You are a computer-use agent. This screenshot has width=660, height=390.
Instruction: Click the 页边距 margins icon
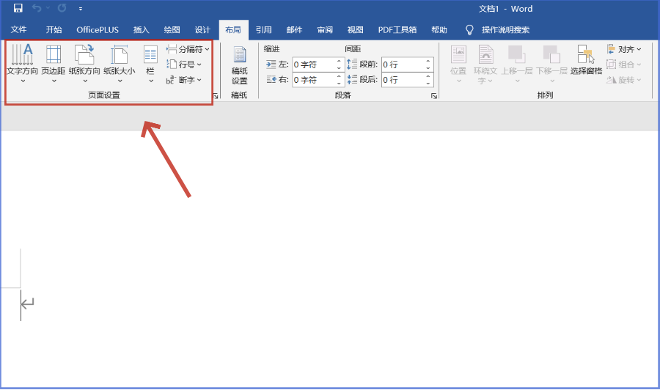pyautogui.click(x=54, y=54)
